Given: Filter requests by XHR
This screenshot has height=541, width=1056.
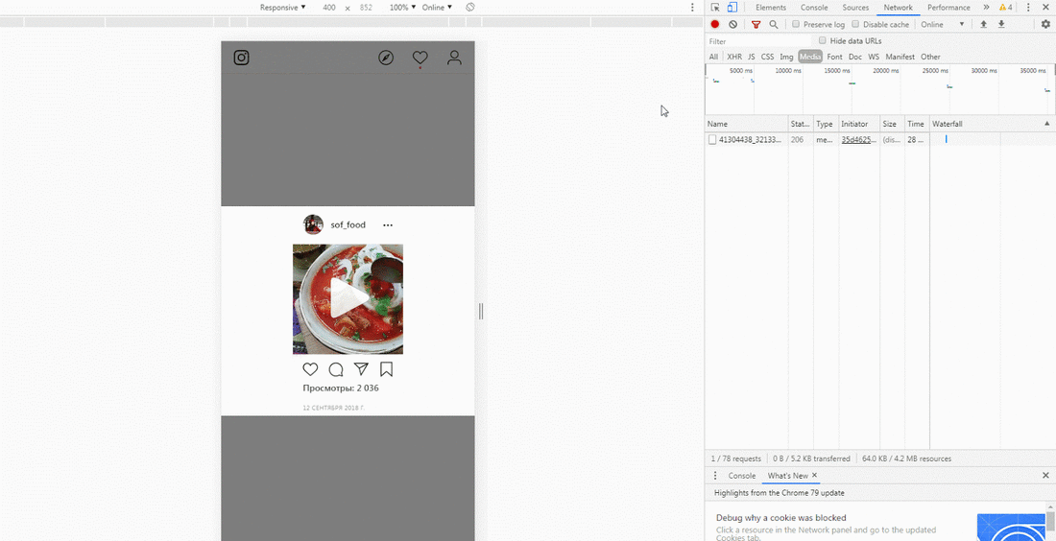Looking at the screenshot, I should pos(734,57).
